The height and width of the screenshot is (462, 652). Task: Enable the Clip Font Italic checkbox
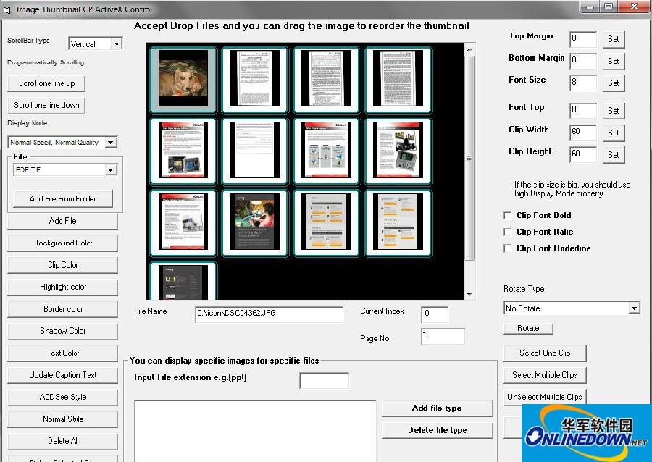(x=508, y=232)
